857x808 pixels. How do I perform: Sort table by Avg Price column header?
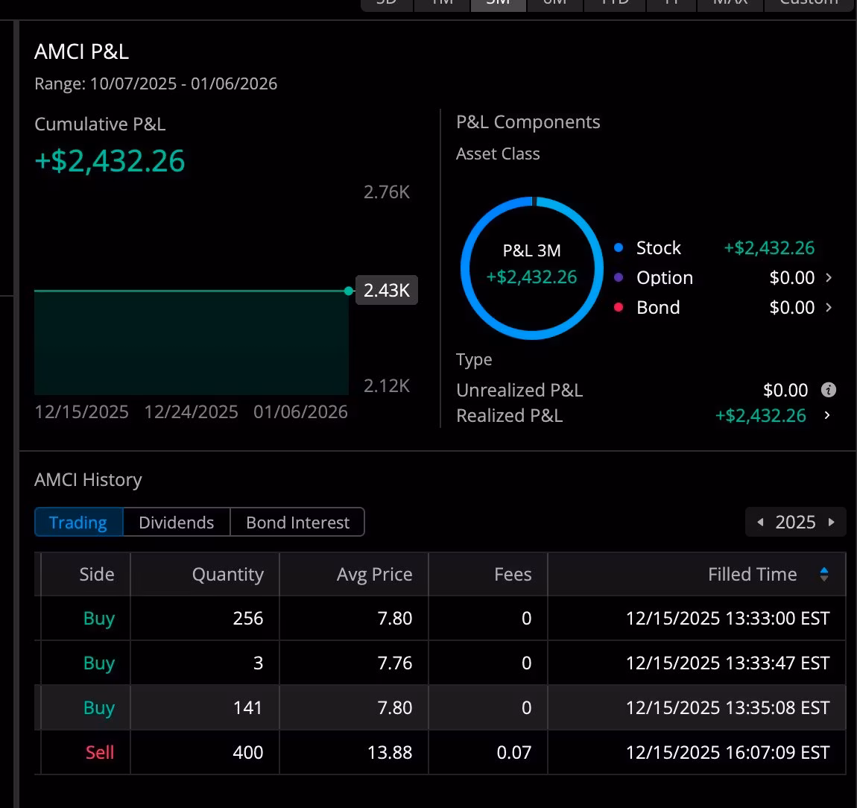(374, 574)
